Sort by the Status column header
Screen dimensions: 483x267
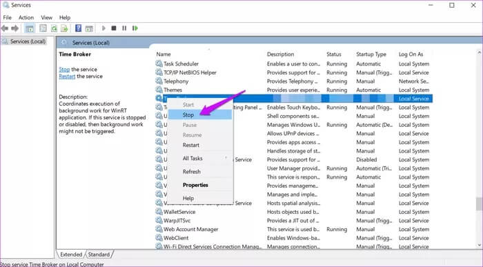334,55
